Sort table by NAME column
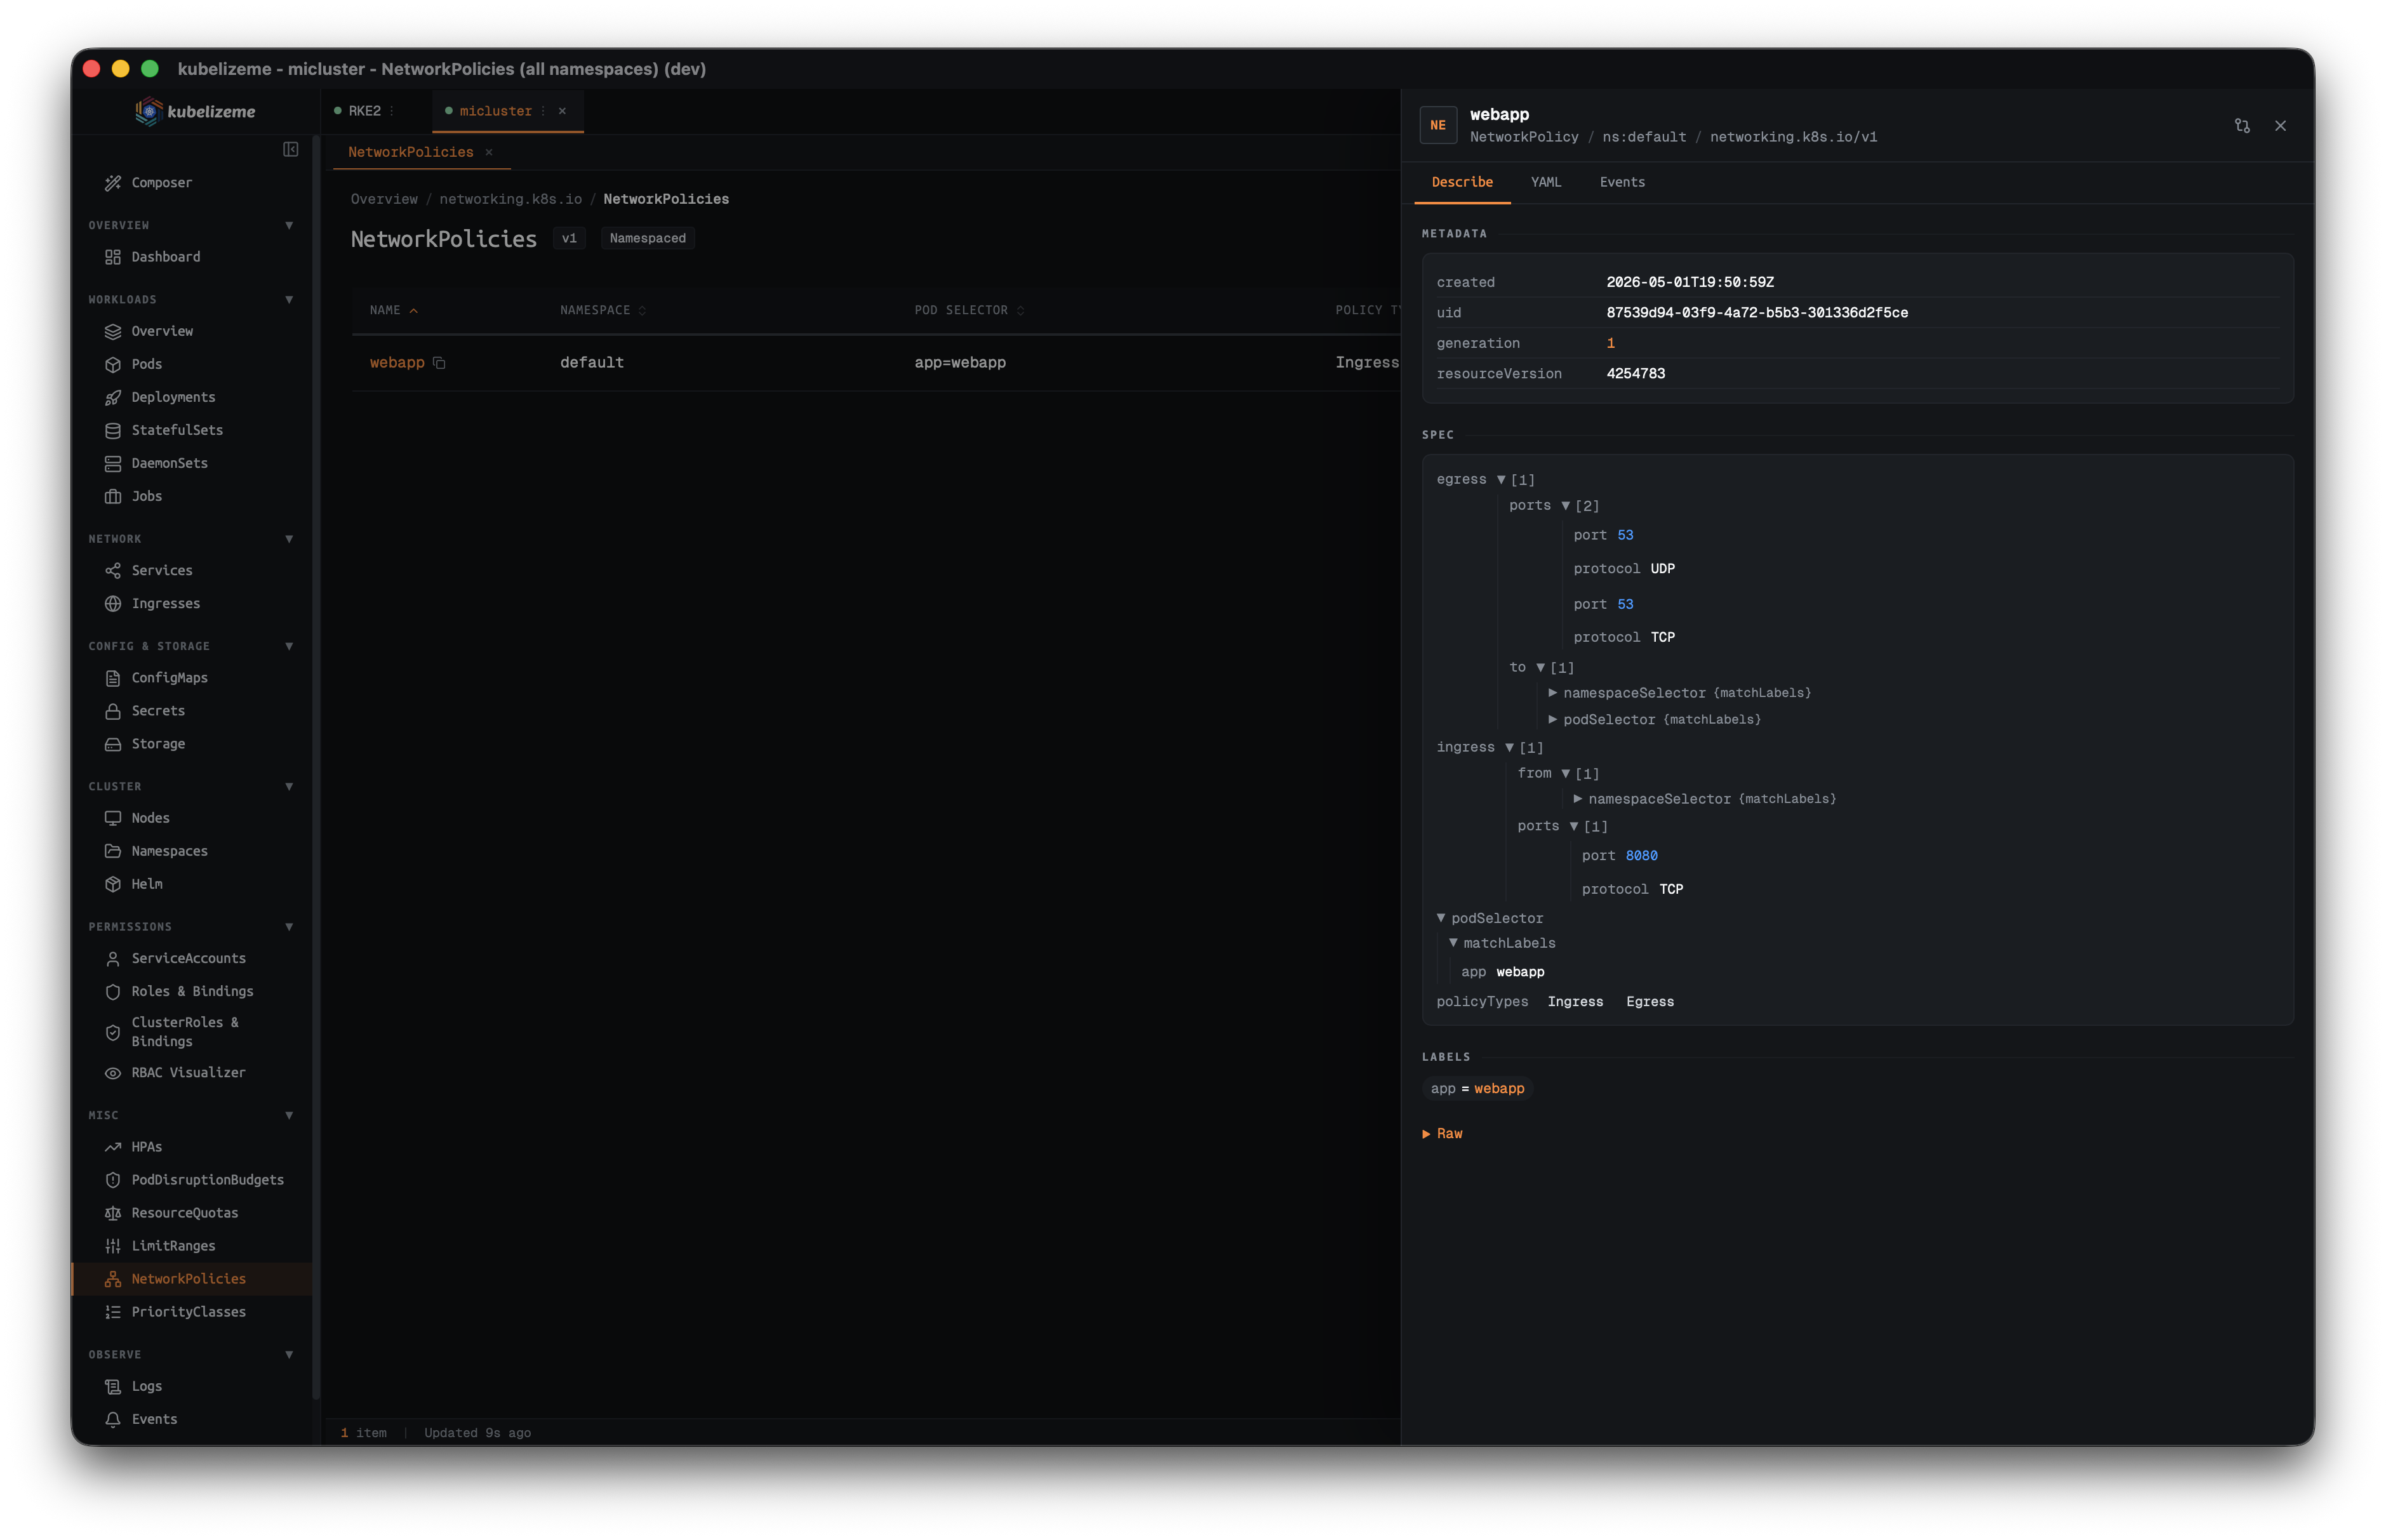The image size is (2386, 1540). pyautogui.click(x=393, y=310)
